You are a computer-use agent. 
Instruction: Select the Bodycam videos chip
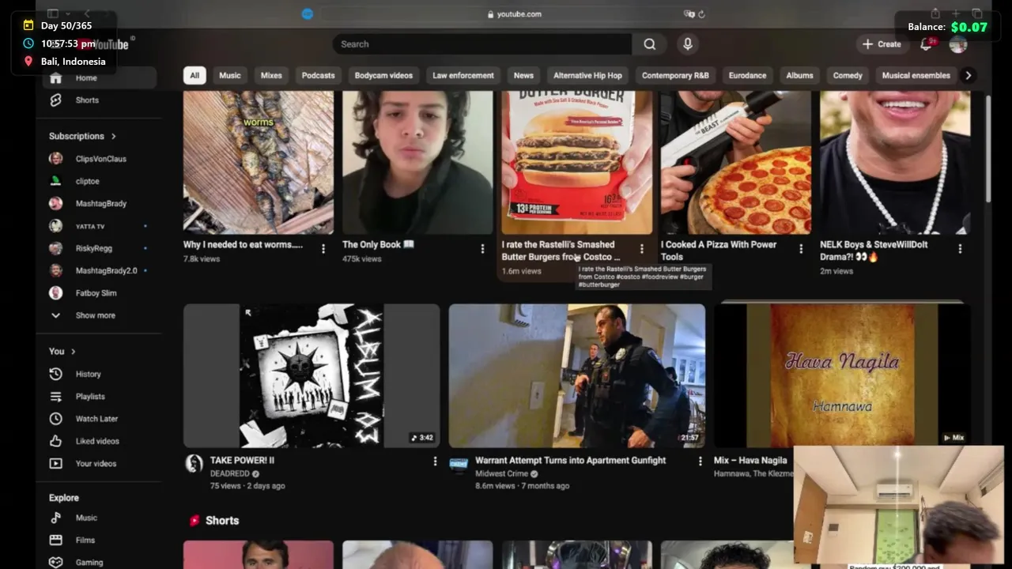click(383, 75)
